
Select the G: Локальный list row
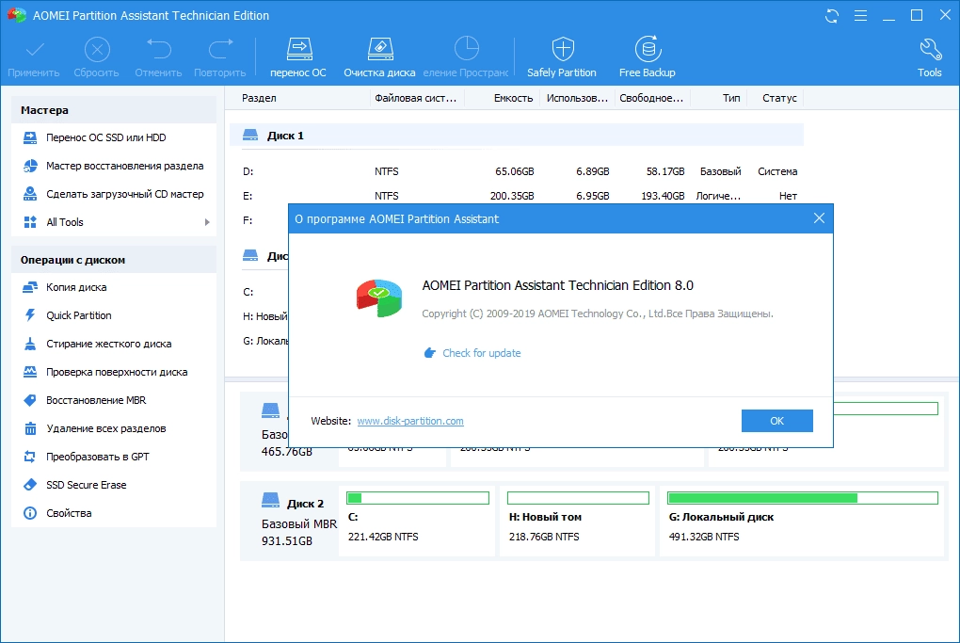(x=265, y=341)
